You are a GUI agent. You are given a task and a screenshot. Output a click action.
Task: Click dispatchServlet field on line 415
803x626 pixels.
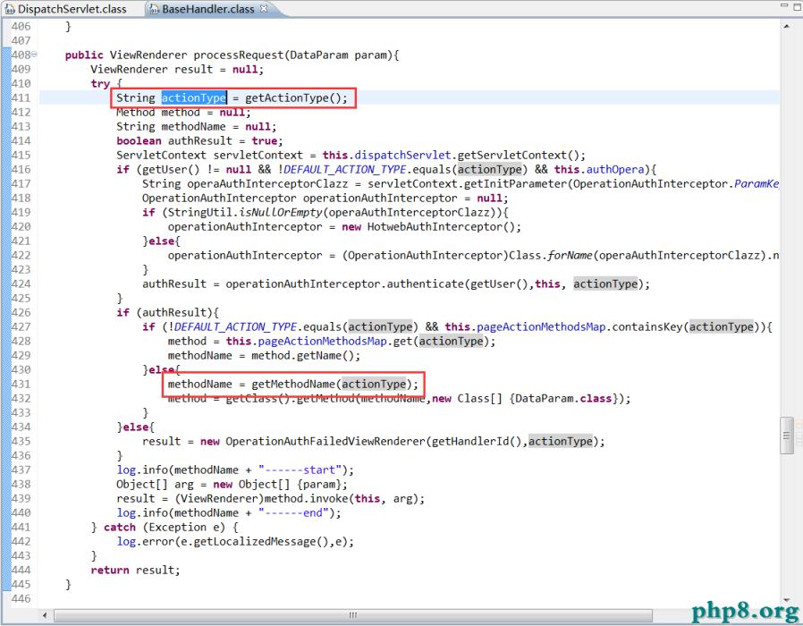[x=402, y=156]
